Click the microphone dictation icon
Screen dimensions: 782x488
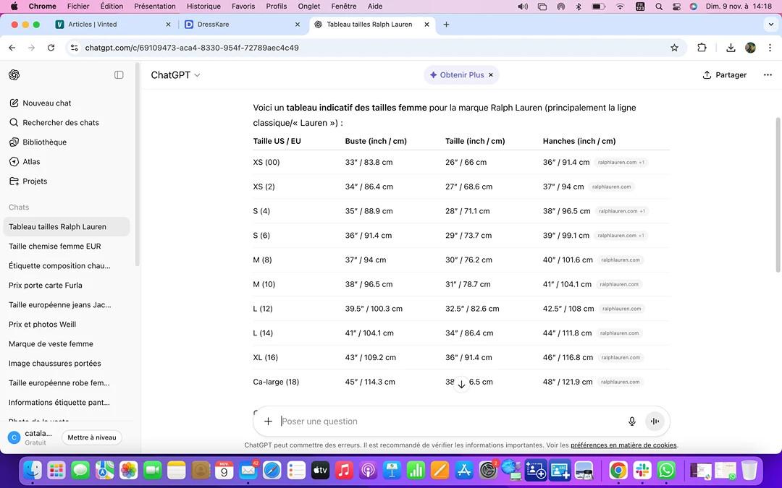(x=632, y=421)
